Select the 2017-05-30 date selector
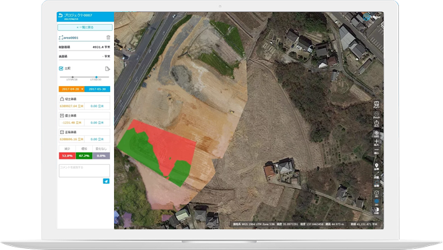 pos(97,89)
